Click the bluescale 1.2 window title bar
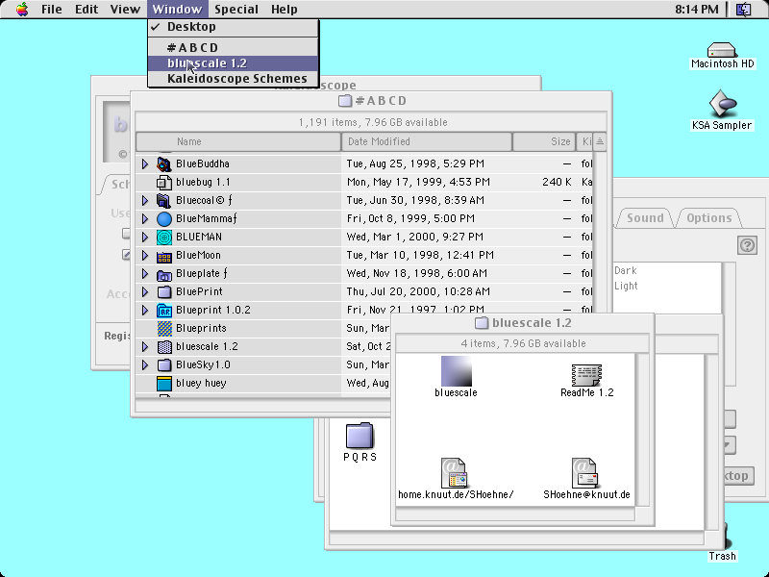Viewport: 769px width, 577px height. (x=523, y=323)
